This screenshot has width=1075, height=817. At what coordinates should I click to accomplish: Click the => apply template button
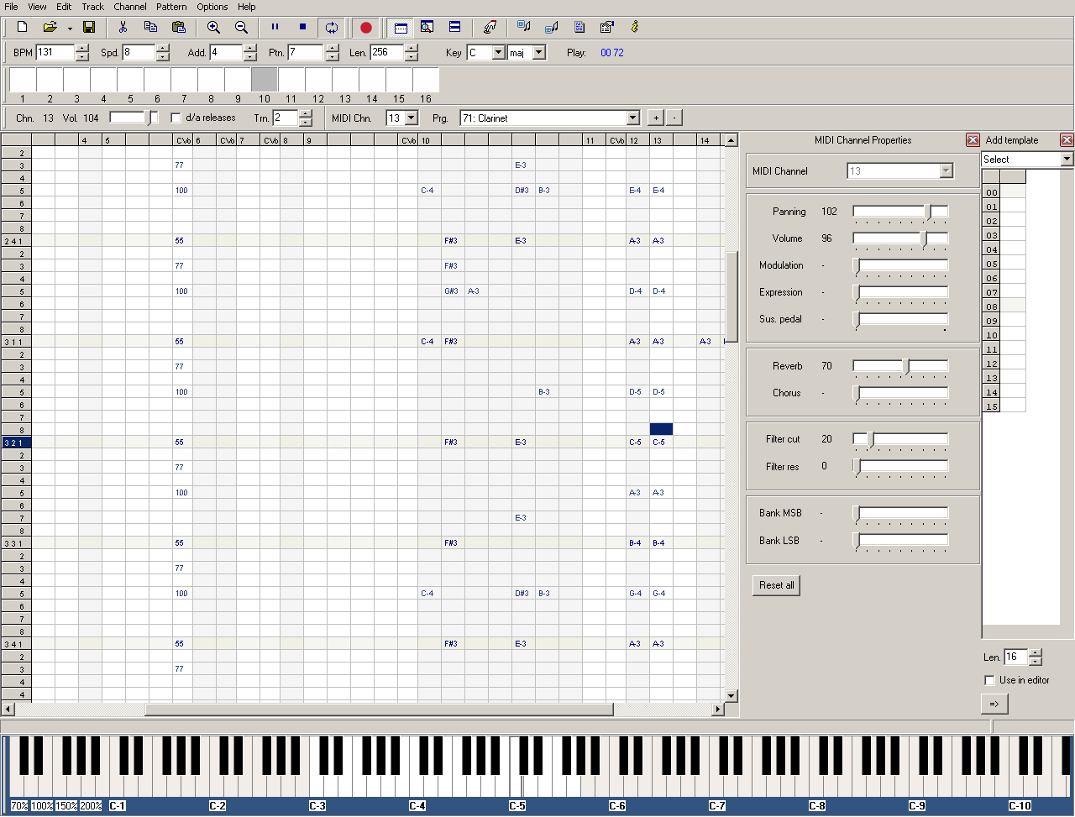tap(994, 704)
